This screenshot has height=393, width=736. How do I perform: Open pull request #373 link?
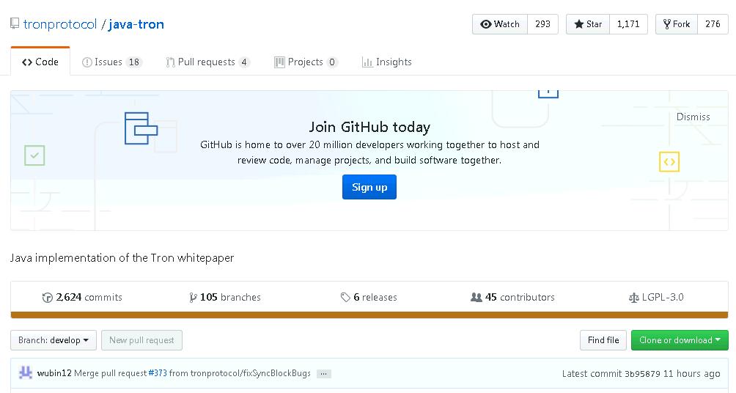[x=158, y=373]
